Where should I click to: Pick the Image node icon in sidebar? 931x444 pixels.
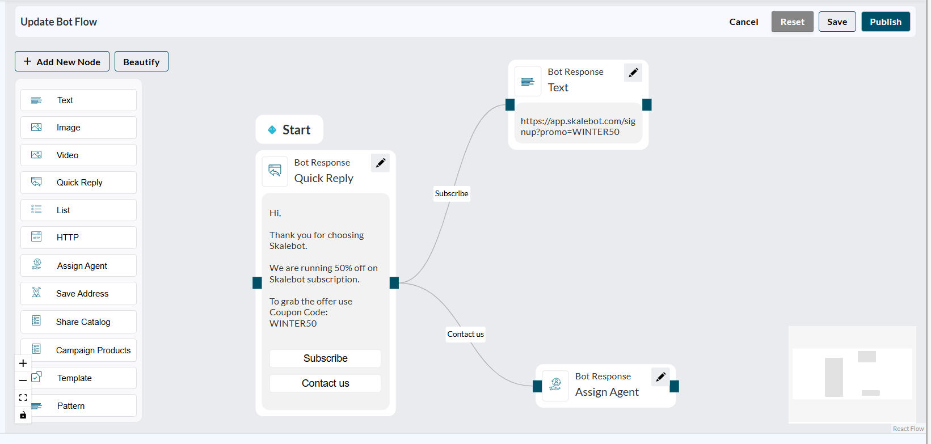click(x=36, y=128)
